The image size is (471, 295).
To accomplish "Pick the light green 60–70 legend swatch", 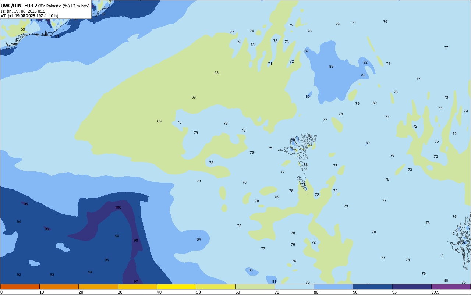I will pos(255,287).
